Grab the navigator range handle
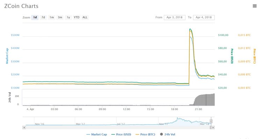Viewport: 262px width, 139px height. coord(211,121)
